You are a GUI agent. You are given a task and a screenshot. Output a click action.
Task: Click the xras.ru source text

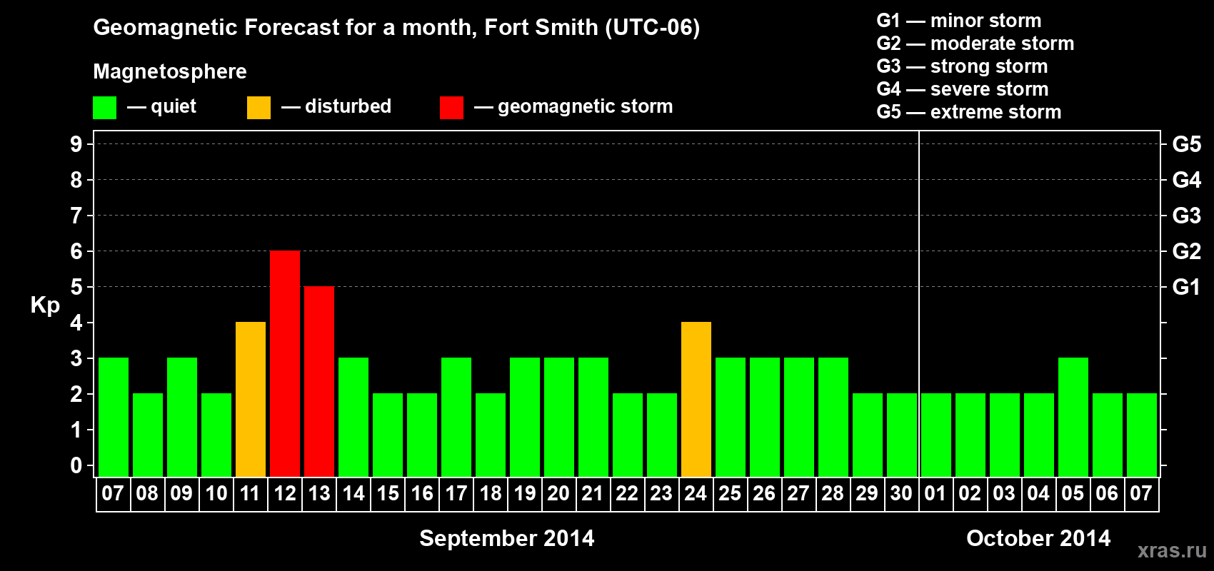click(x=1172, y=550)
